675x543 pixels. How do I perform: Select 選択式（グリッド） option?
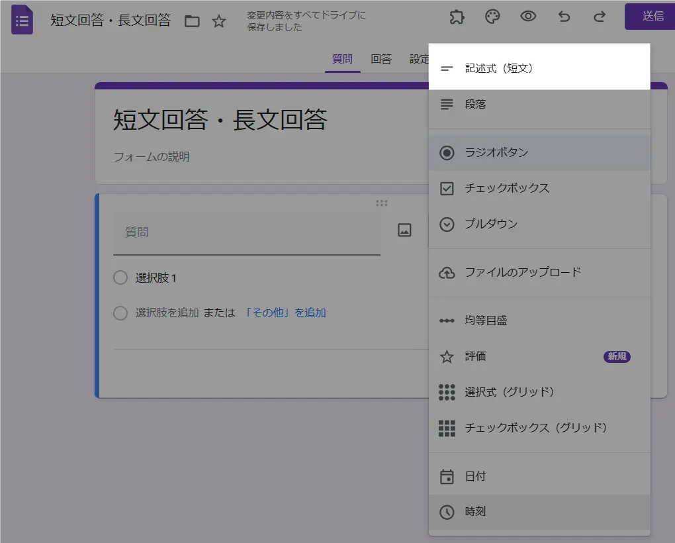click(539, 392)
